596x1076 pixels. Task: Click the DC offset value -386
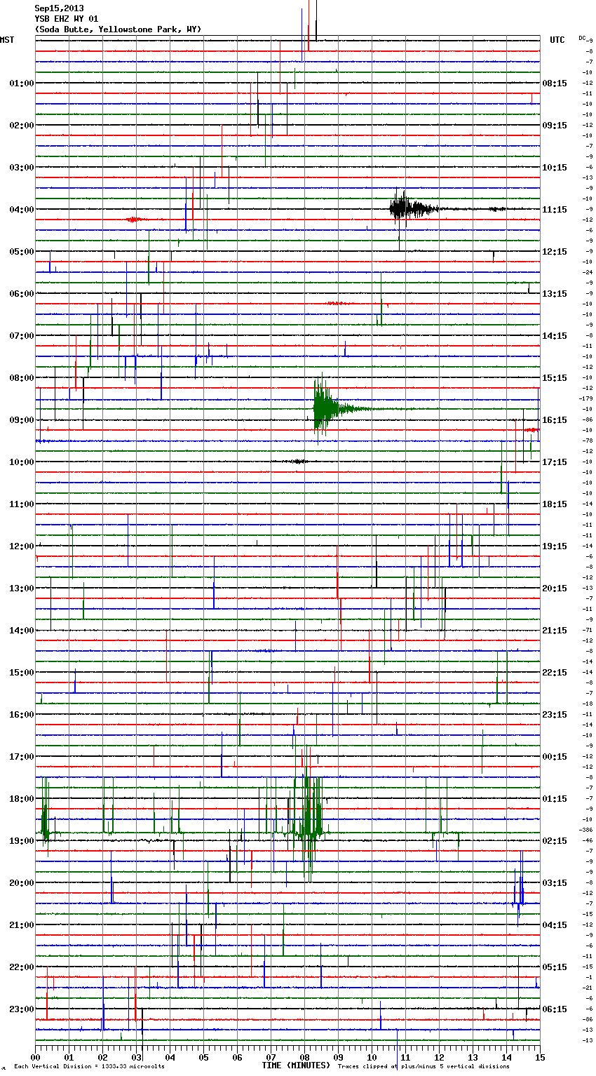[x=585, y=830]
